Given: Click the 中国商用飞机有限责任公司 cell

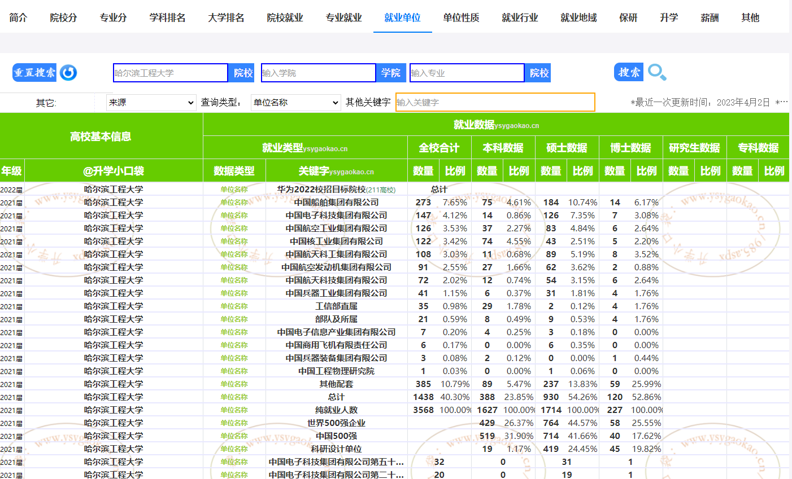Looking at the screenshot, I should (x=336, y=345).
